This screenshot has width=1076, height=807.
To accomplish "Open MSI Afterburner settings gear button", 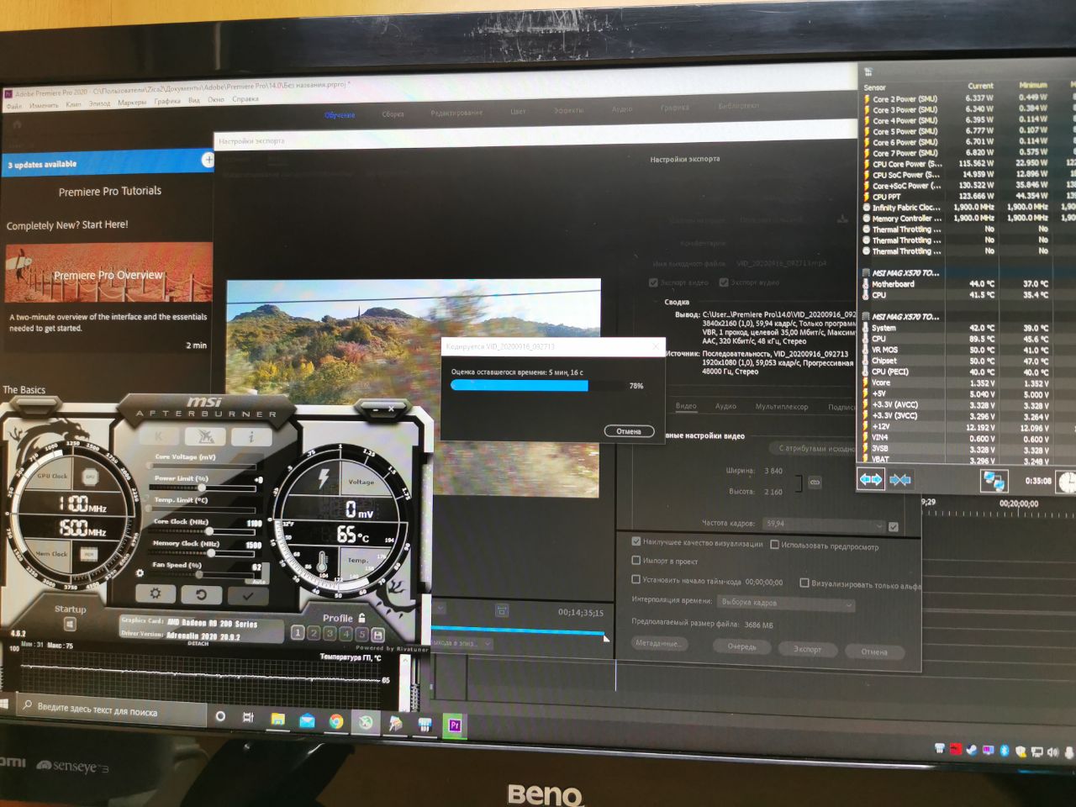I will 156,593.
